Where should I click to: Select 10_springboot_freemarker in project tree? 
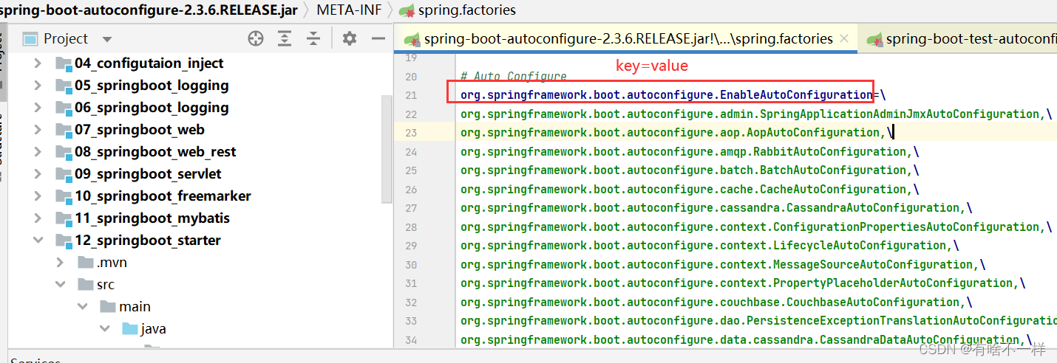(x=163, y=196)
